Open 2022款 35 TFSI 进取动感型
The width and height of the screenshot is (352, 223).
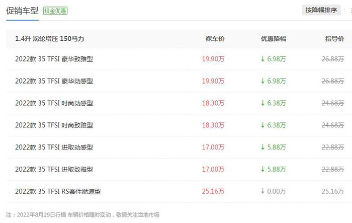pos(54,147)
